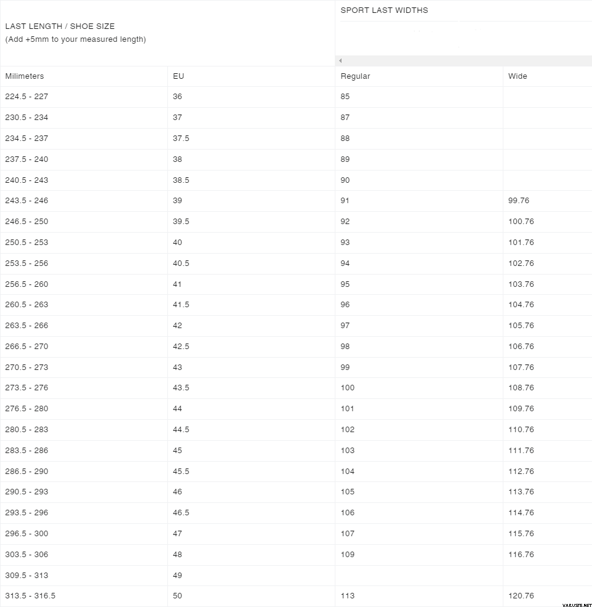Select EU size 50 cell

[x=177, y=596]
